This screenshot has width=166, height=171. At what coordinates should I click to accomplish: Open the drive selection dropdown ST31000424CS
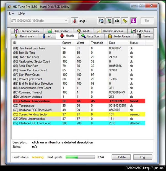39,21
